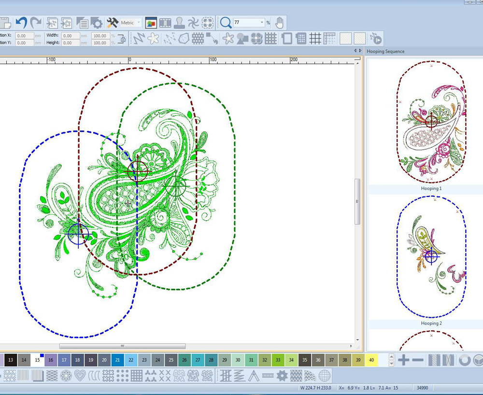
Task: Click the panel left scroll arrow
Action: tap(355, 51)
